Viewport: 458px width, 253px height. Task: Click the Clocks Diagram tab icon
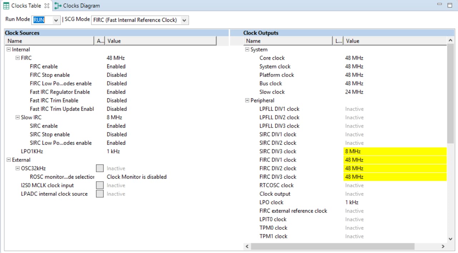[x=58, y=6]
